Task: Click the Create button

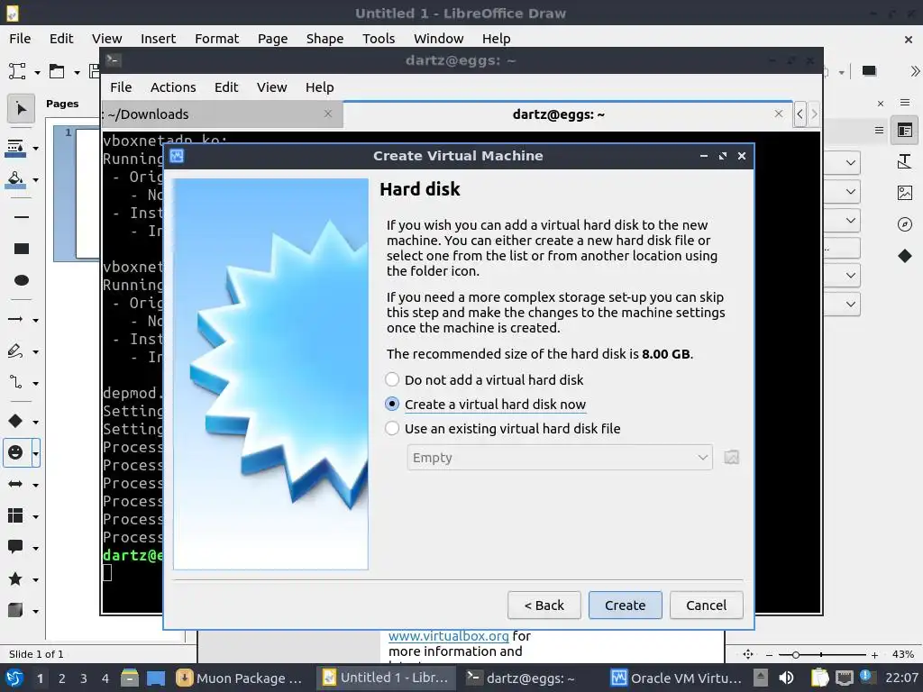Action: point(626,605)
